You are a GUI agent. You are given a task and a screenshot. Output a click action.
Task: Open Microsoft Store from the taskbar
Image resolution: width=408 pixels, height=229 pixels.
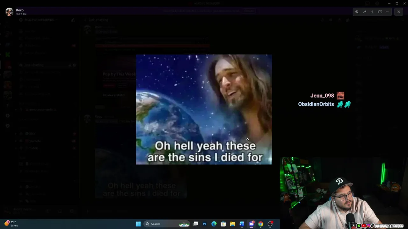(x=223, y=224)
